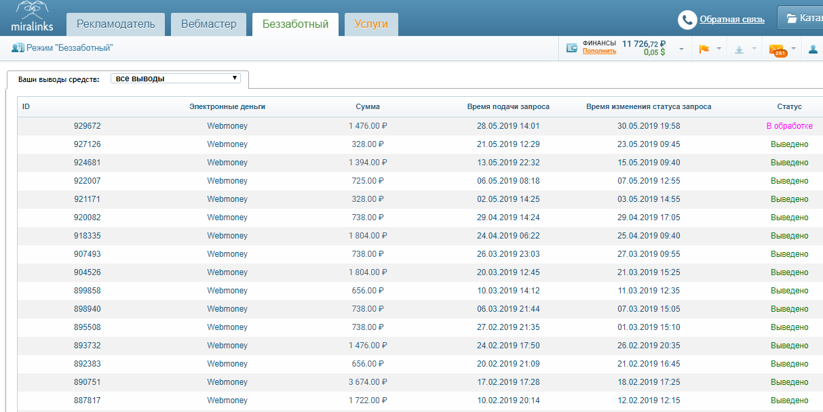Expand the finances dropdown arrow
This screenshot has width=823, height=412.
pyautogui.click(x=681, y=49)
